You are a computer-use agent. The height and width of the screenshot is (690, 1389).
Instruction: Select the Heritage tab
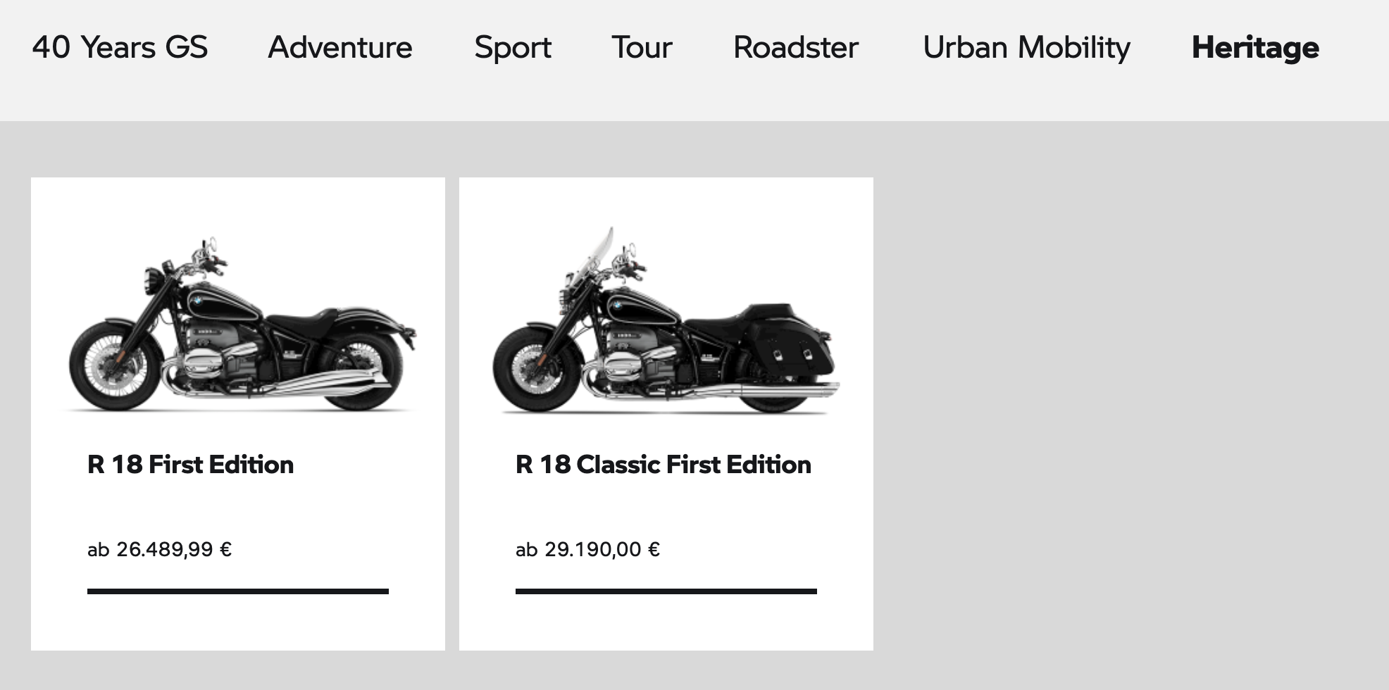pos(1255,48)
